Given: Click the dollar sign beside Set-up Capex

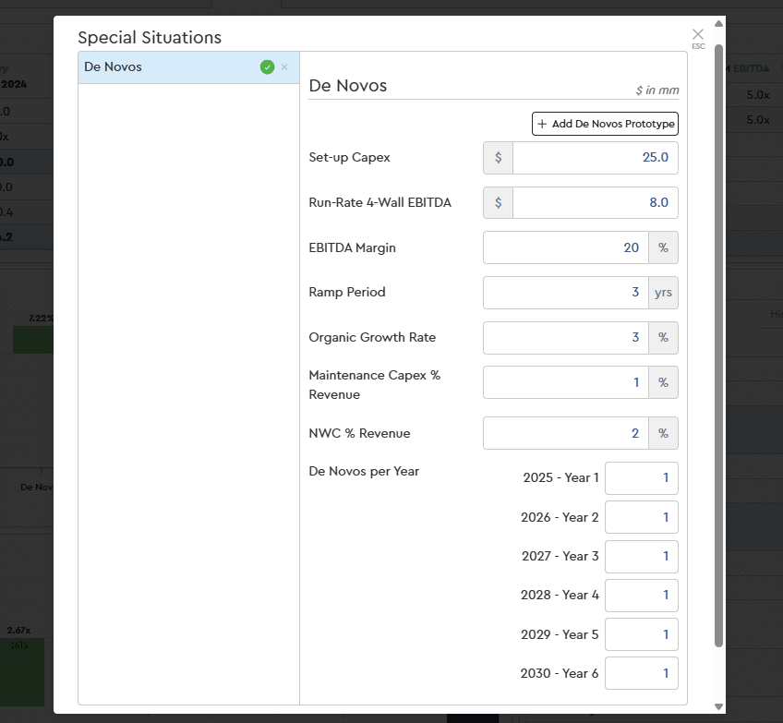Looking at the screenshot, I should point(498,158).
